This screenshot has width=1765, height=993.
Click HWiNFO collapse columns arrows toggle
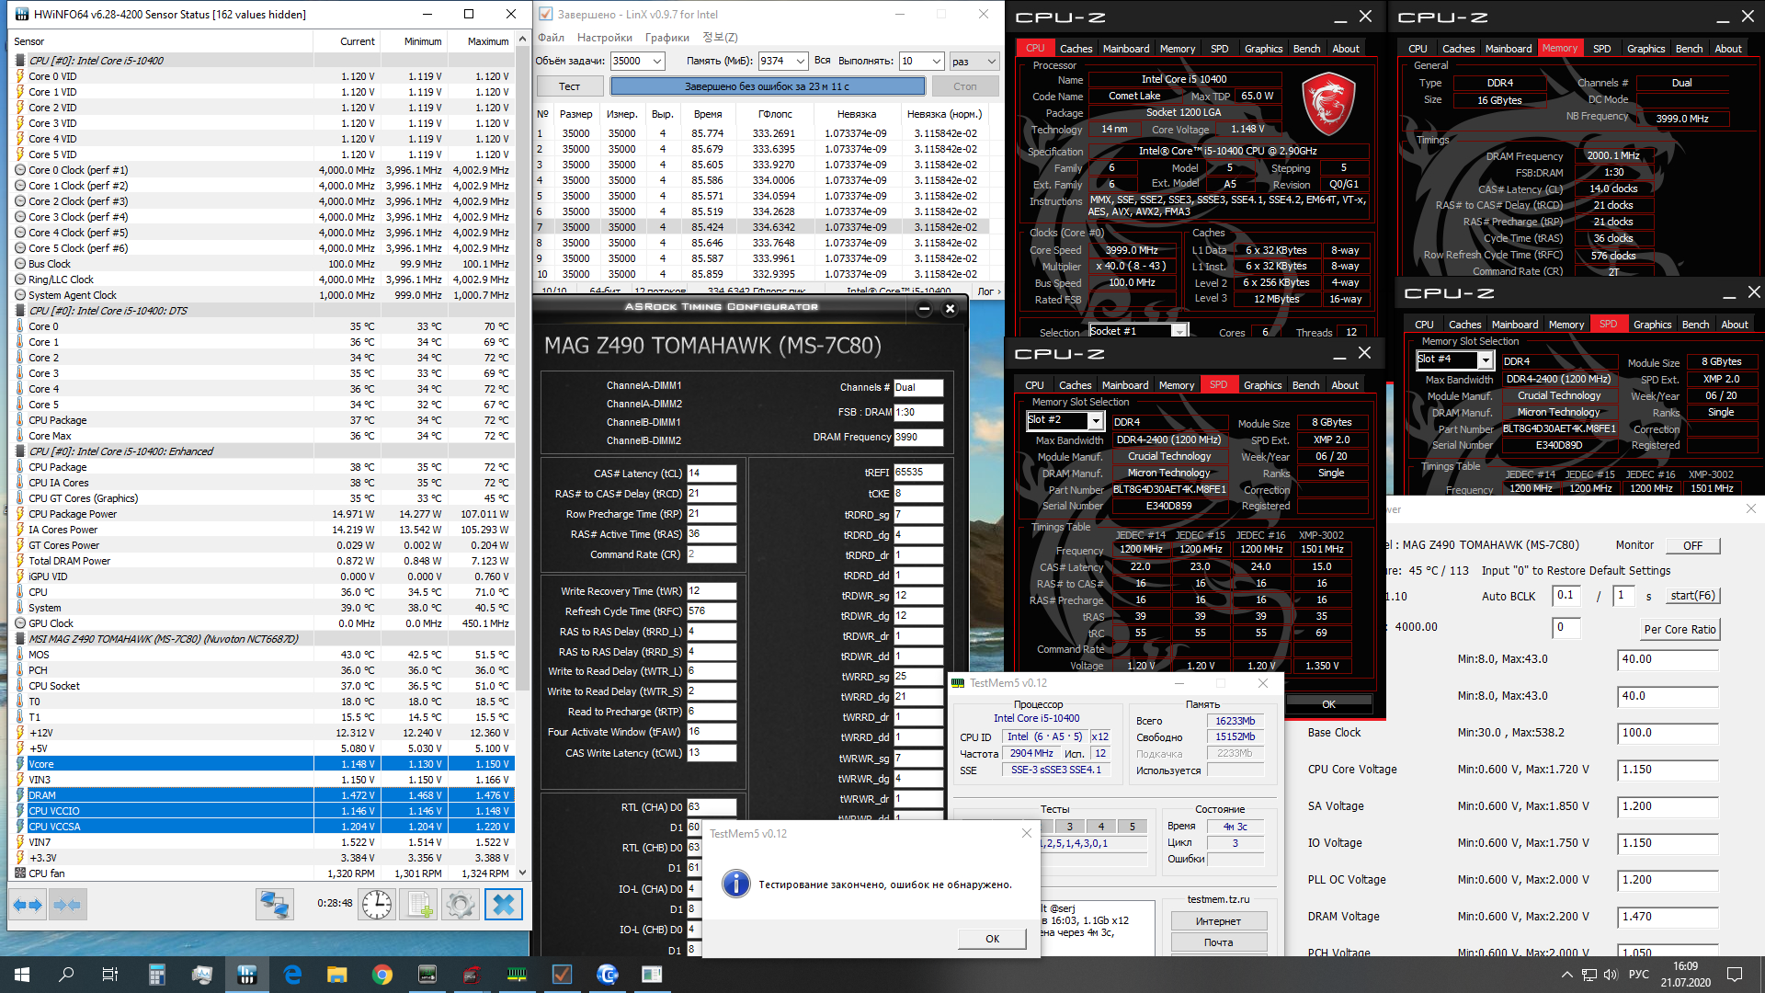tap(67, 905)
